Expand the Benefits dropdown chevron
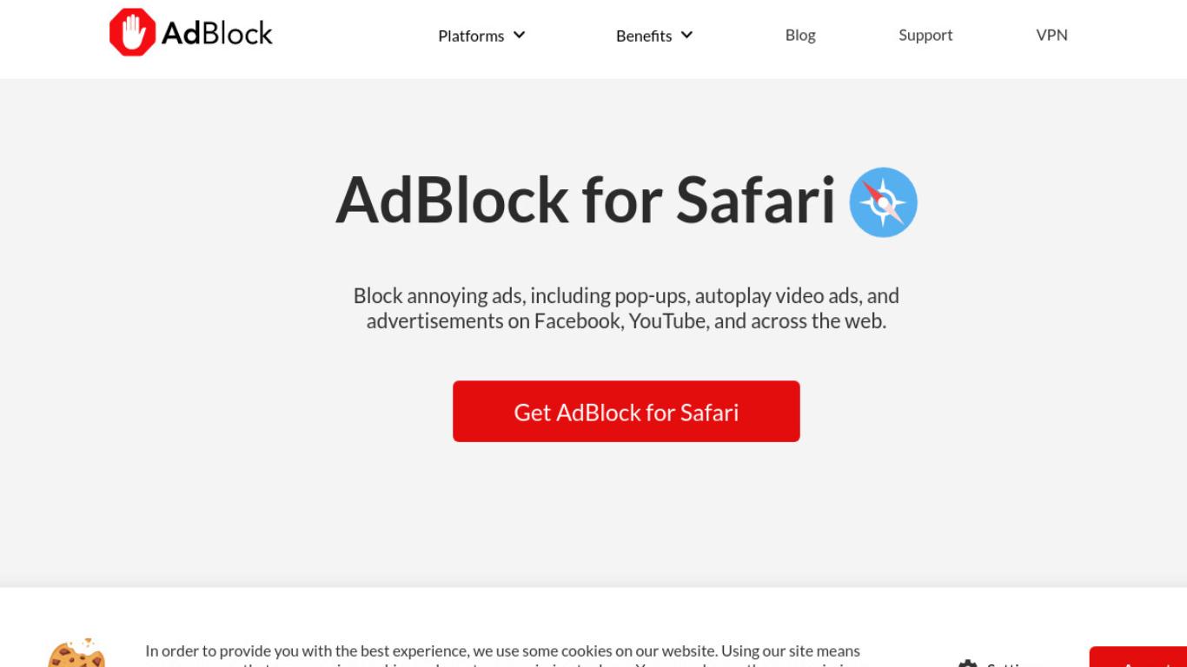Viewport: 1187px width, 667px height. (686, 35)
